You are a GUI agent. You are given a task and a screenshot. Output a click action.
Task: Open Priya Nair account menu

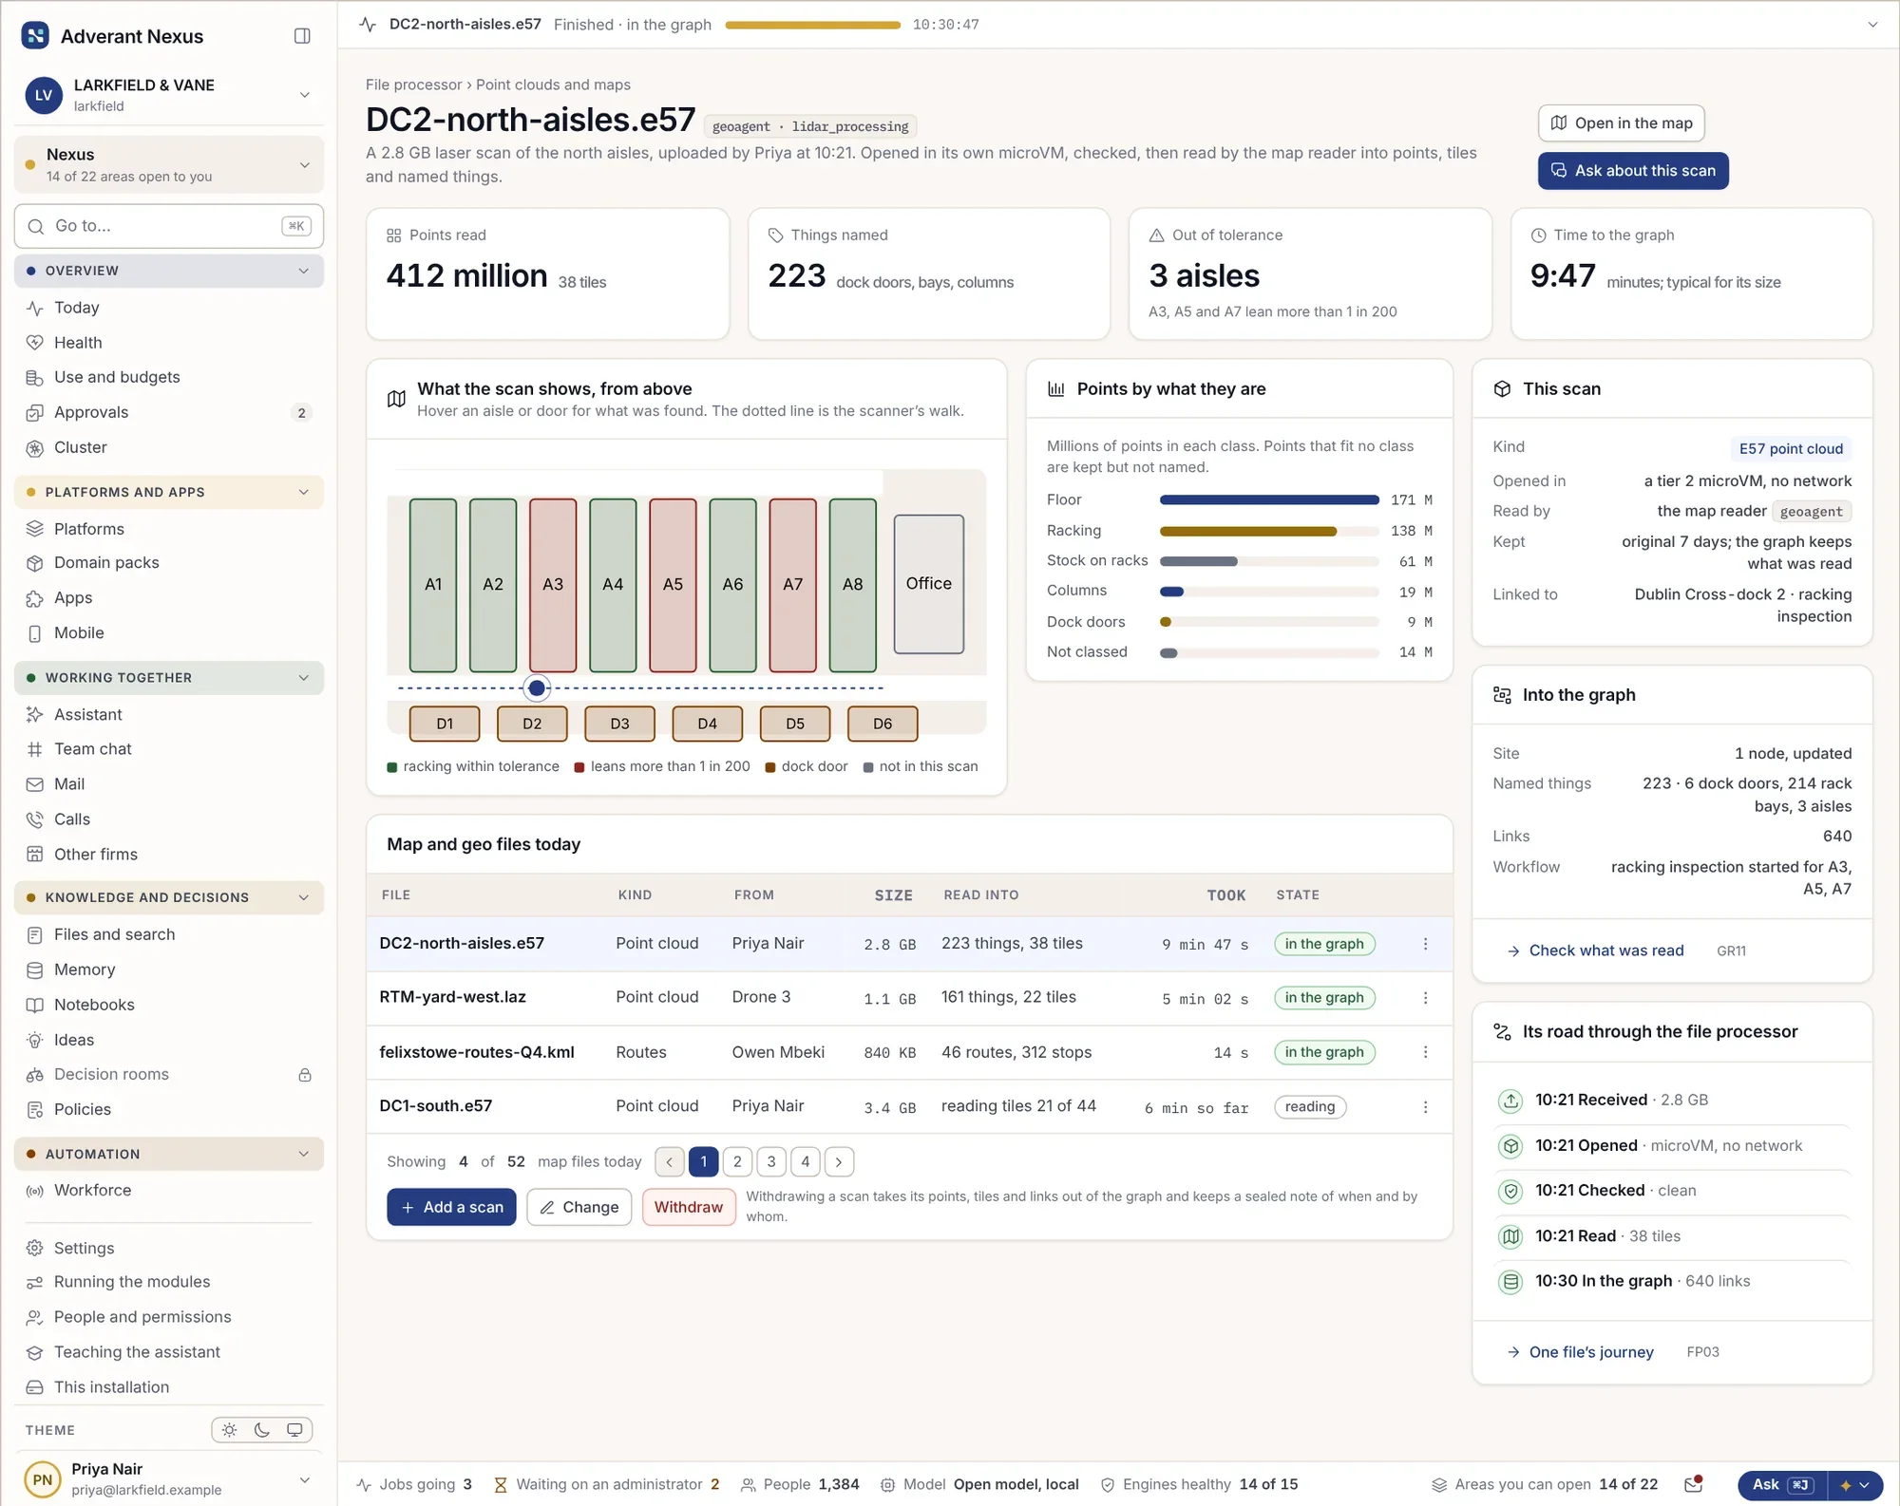tap(169, 1478)
